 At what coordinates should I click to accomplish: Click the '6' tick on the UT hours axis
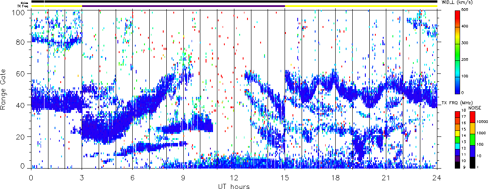tap(133, 178)
